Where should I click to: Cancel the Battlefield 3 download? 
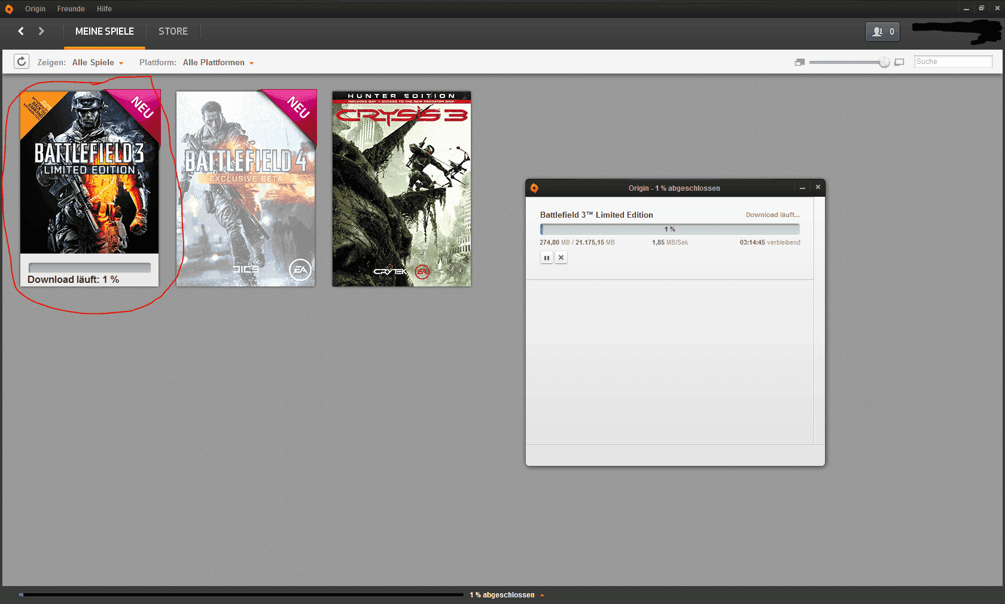click(x=561, y=258)
